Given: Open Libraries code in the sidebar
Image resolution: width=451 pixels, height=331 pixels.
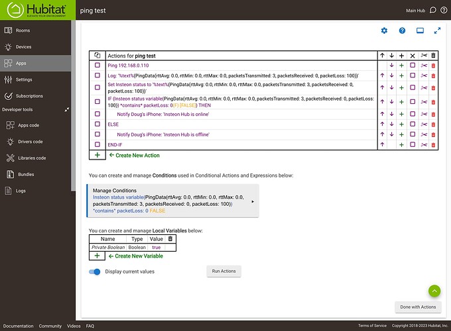Looking at the screenshot, I should pyautogui.click(x=35, y=158).
